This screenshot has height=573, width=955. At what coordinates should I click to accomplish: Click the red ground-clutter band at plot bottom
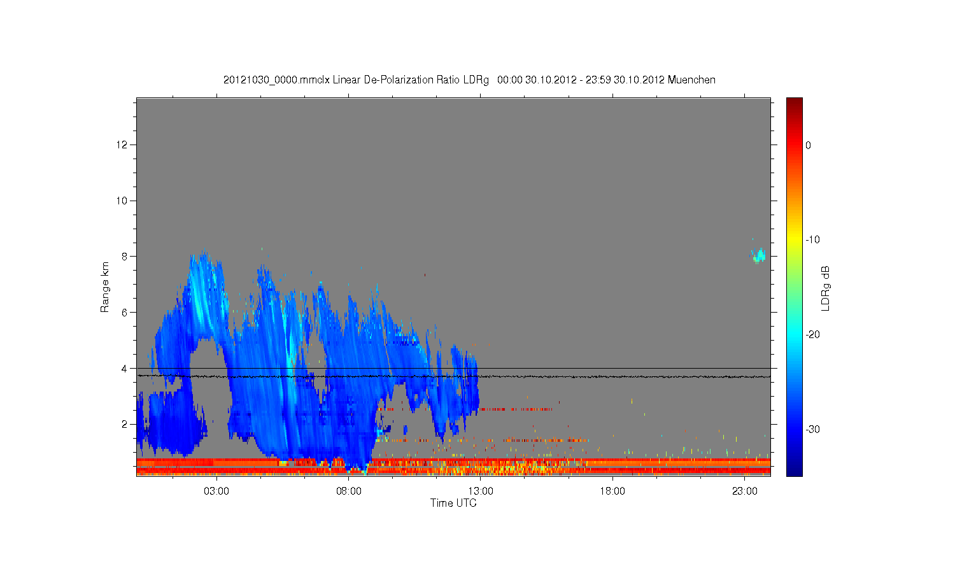[453, 466]
